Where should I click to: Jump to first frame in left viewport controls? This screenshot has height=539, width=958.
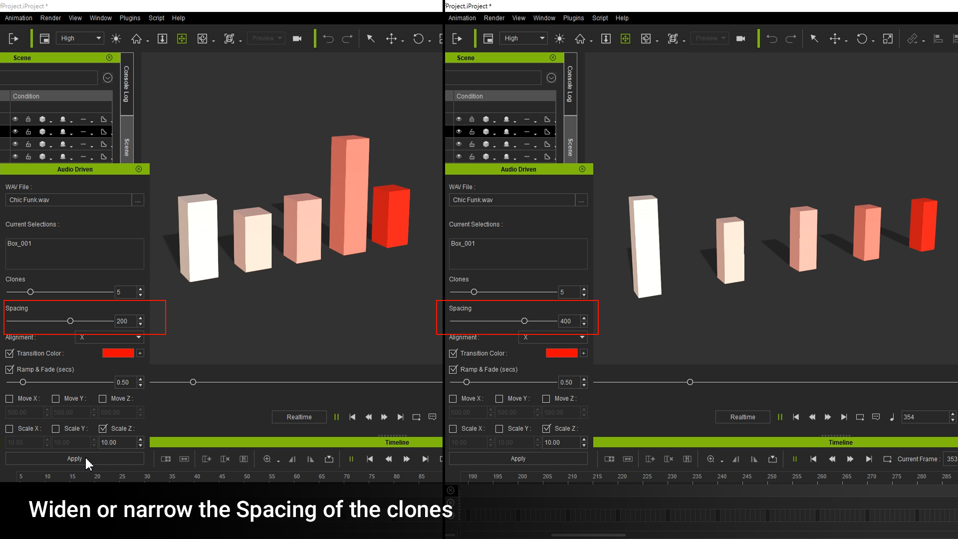click(352, 417)
